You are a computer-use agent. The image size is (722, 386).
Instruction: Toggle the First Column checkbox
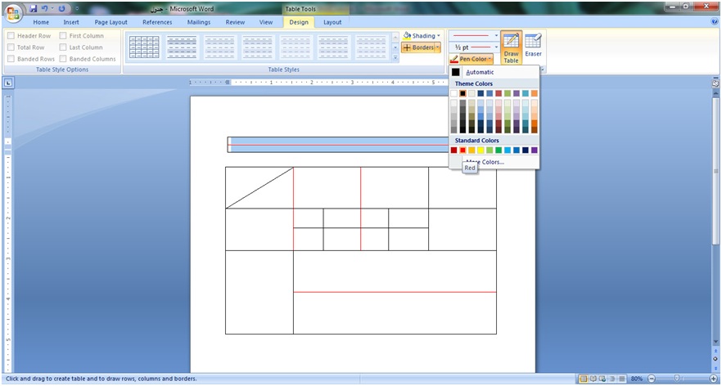pos(62,35)
